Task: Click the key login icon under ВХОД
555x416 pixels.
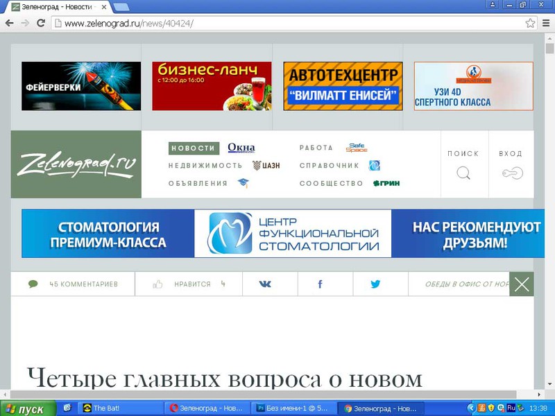Action: click(x=512, y=173)
